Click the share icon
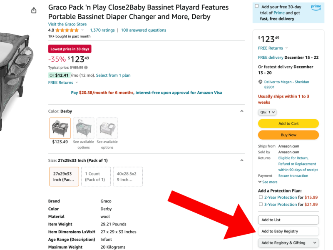Image resolution: width=333 pixels, height=250 pixels. (x=34, y=10)
